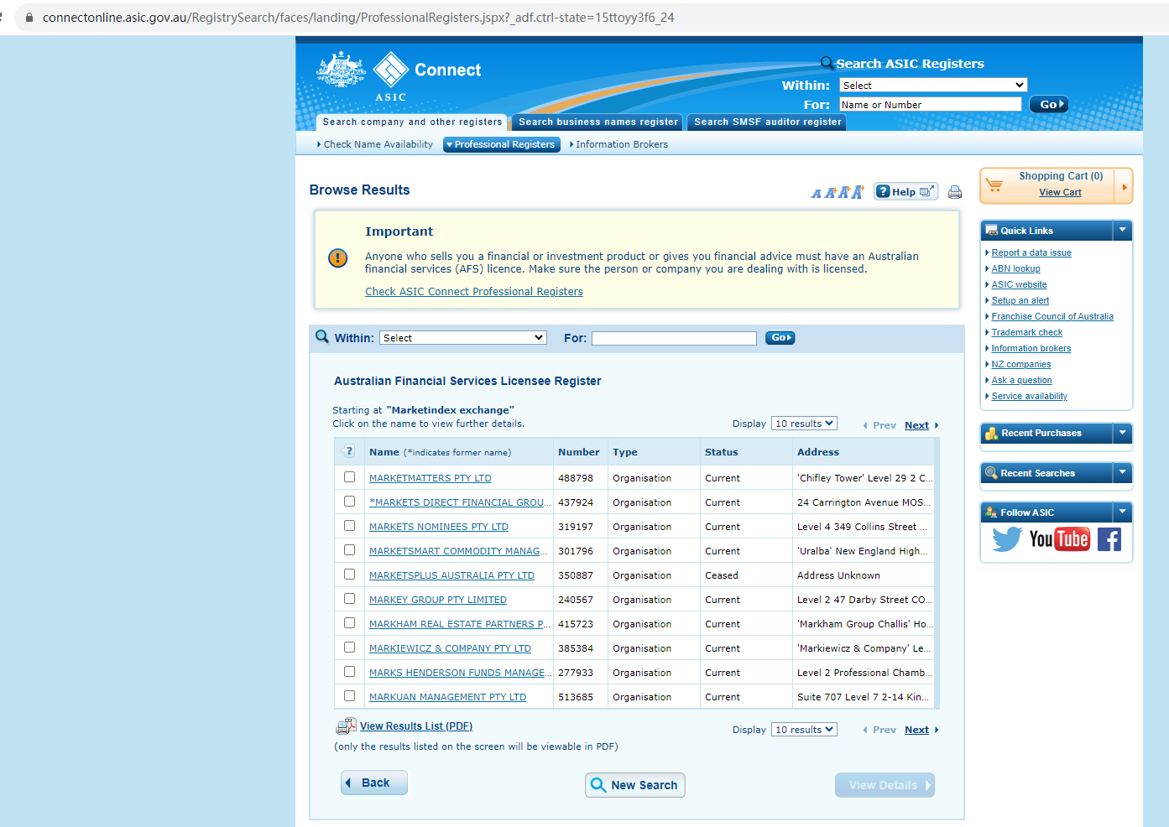
Task: Click the question mark icon in table header
Action: (x=349, y=451)
